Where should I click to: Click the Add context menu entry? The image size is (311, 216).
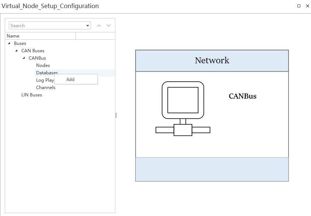(x=70, y=79)
